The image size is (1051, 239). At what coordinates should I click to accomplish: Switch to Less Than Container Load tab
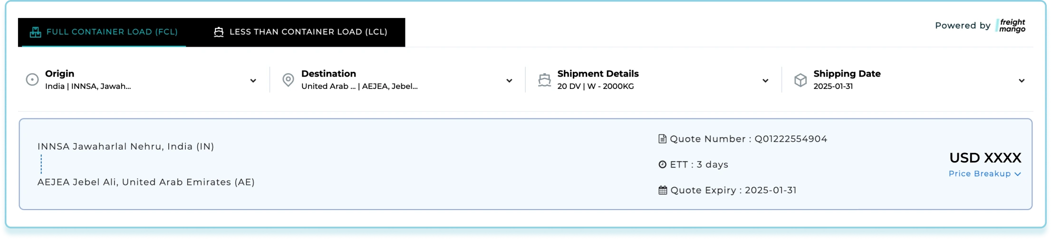(x=308, y=32)
